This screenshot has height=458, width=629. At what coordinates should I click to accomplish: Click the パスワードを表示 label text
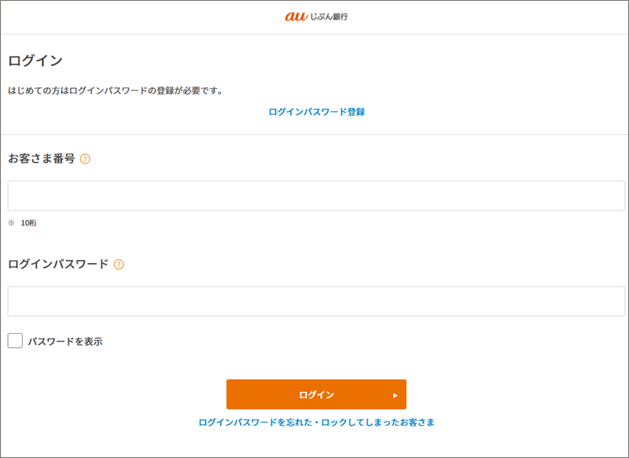click(x=65, y=342)
